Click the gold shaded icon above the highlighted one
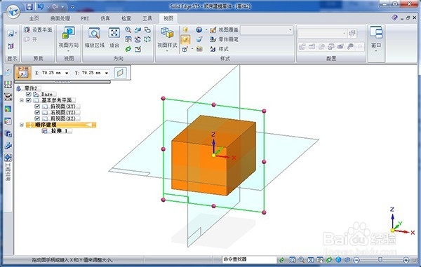Image resolution: width=421 pixels, height=267 pixels. point(185,29)
